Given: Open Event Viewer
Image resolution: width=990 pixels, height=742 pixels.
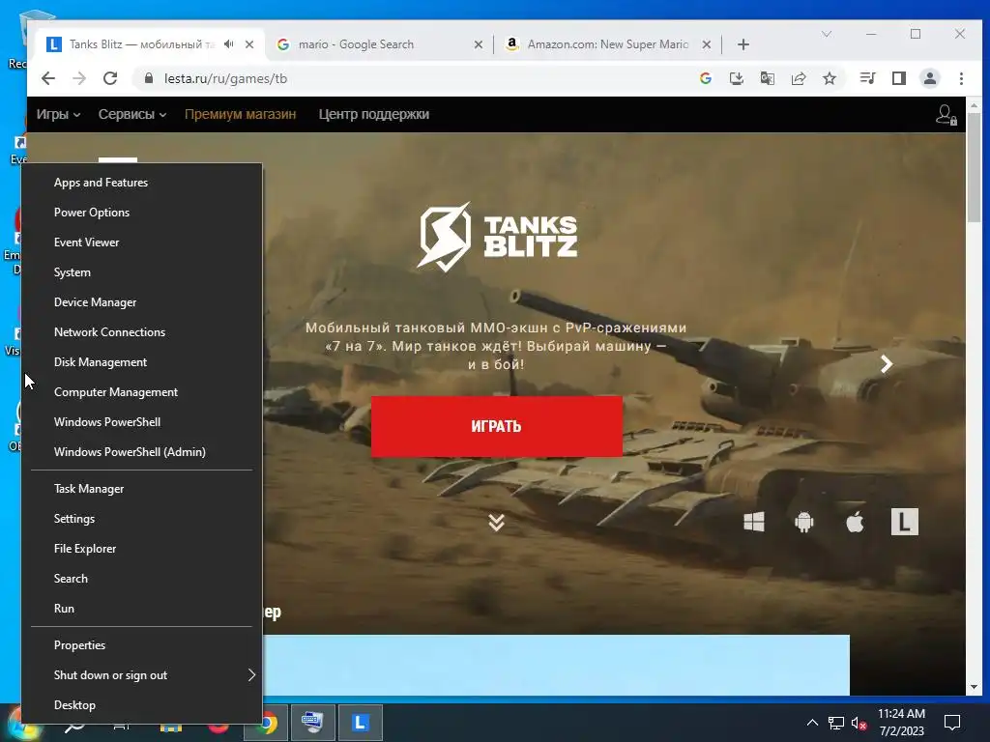Looking at the screenshot, I should [142, 243].
